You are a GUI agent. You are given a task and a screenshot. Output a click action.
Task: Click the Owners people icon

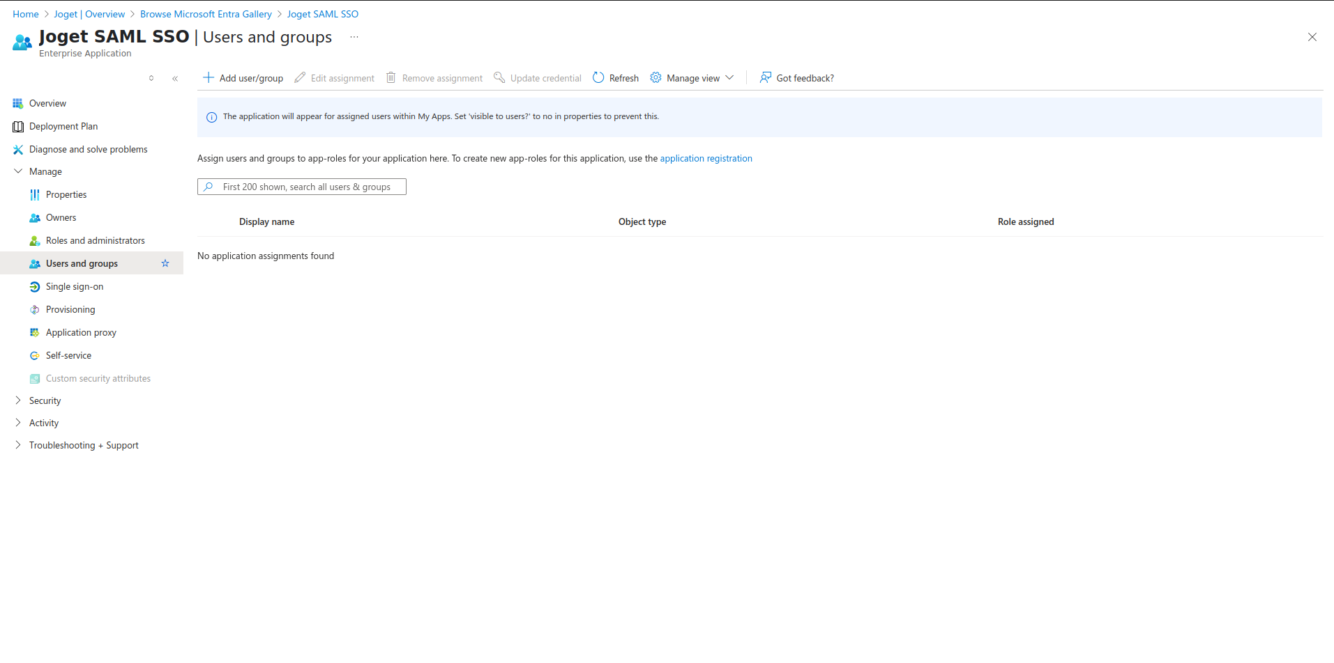pyautogui.click(x=35, y=217)
